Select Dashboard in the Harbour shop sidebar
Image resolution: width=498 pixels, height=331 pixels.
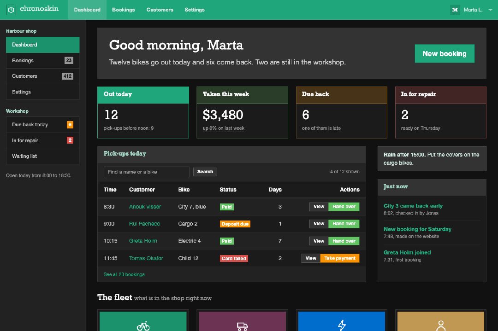pos(42,45)
